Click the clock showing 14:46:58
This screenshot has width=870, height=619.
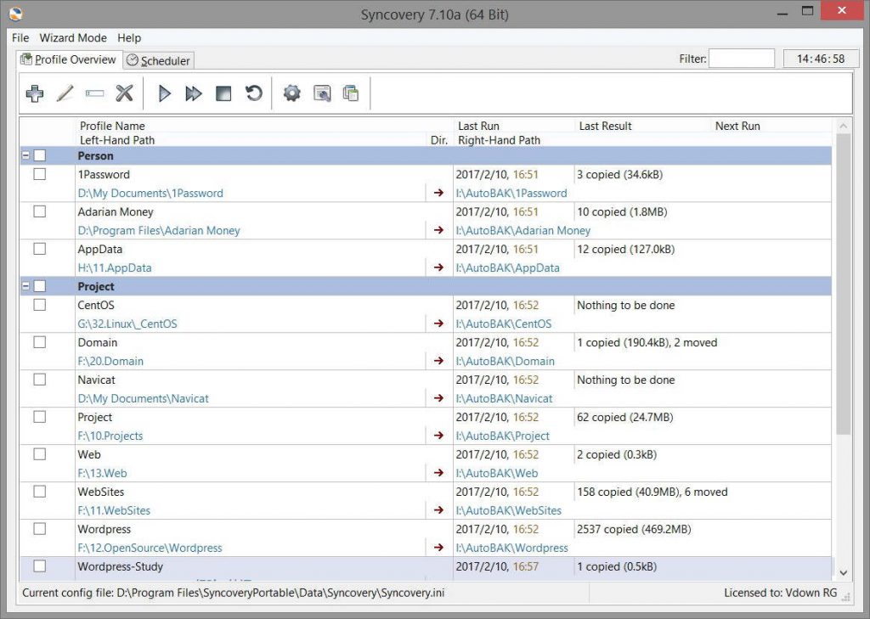tap(821, 59)
